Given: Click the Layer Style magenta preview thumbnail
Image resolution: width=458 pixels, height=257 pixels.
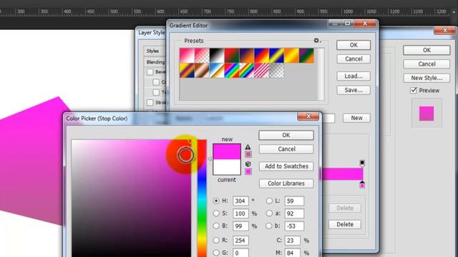Looking at the screenshot, I should click(x=427, y=114).
